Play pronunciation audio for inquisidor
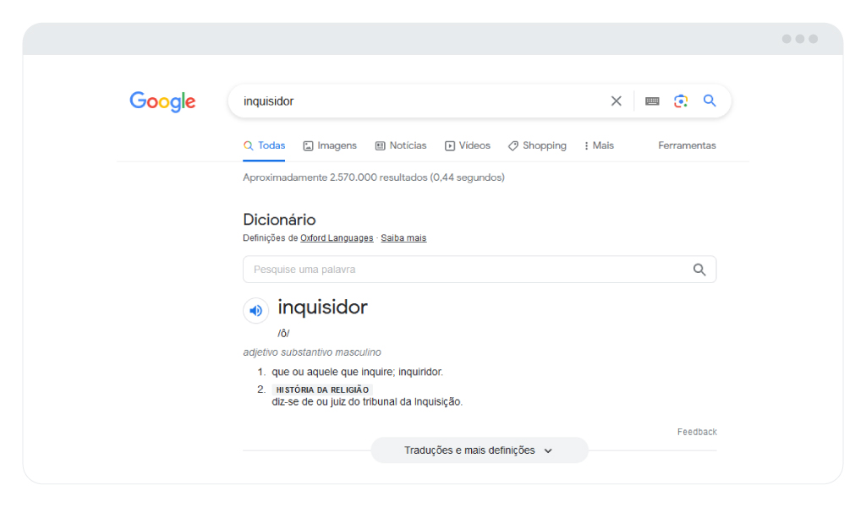This screenshot has height=507, width=866. coord(255,311)
